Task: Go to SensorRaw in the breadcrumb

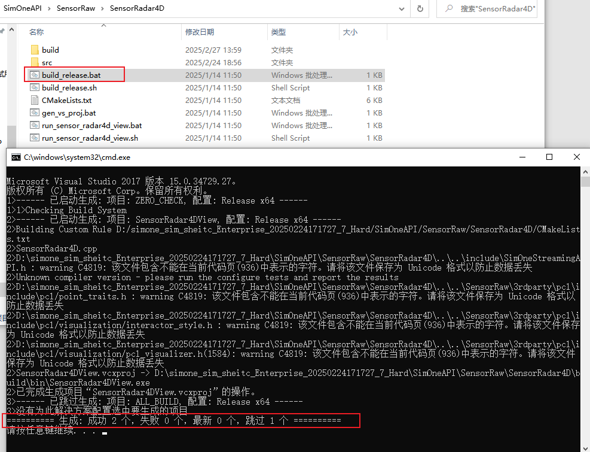Action: click(x=76, y=8)
